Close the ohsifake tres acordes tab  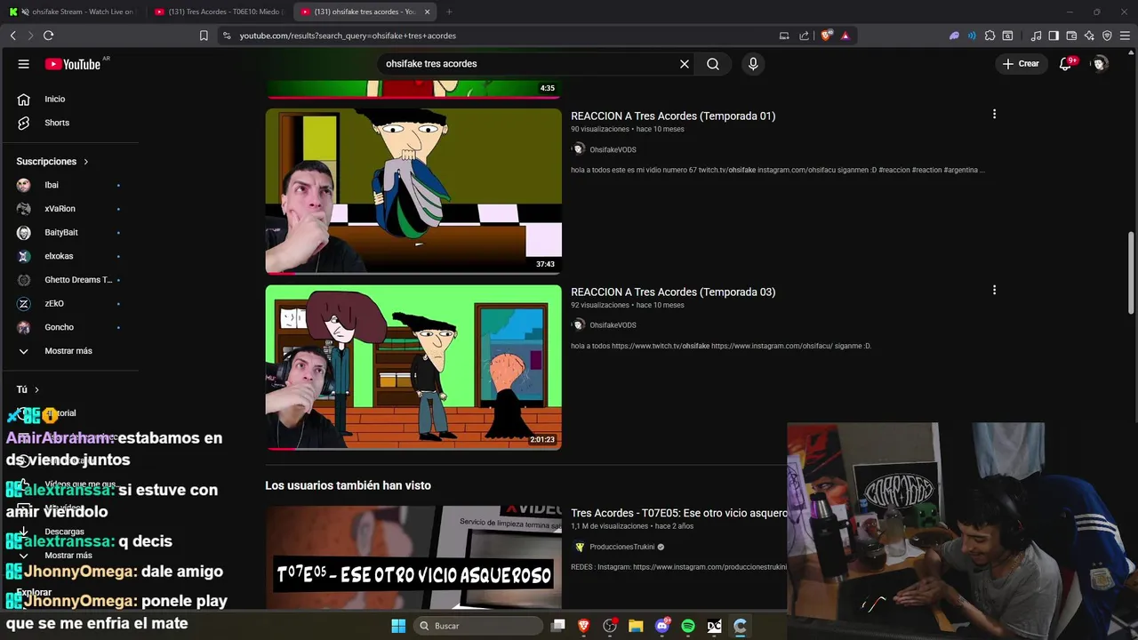(x=427, y=12)
